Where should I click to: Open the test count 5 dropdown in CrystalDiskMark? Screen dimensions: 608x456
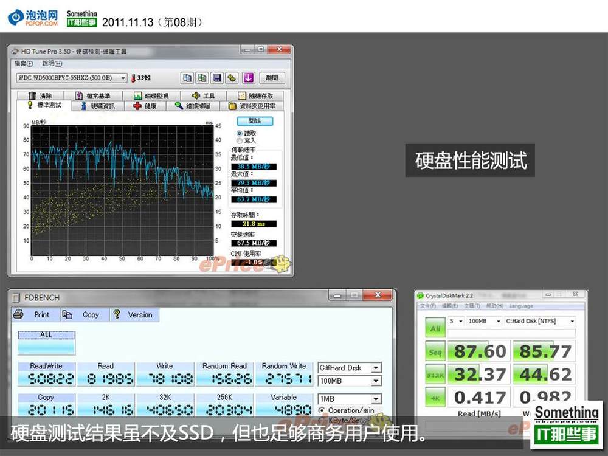456,322
